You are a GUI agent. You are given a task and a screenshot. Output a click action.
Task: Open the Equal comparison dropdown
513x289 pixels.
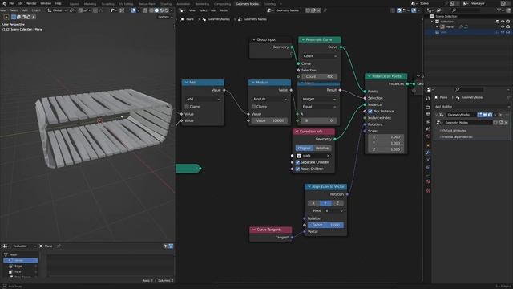319,107
